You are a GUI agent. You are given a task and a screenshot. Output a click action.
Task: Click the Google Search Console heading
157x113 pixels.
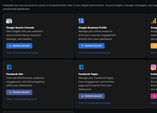[20, 28]
